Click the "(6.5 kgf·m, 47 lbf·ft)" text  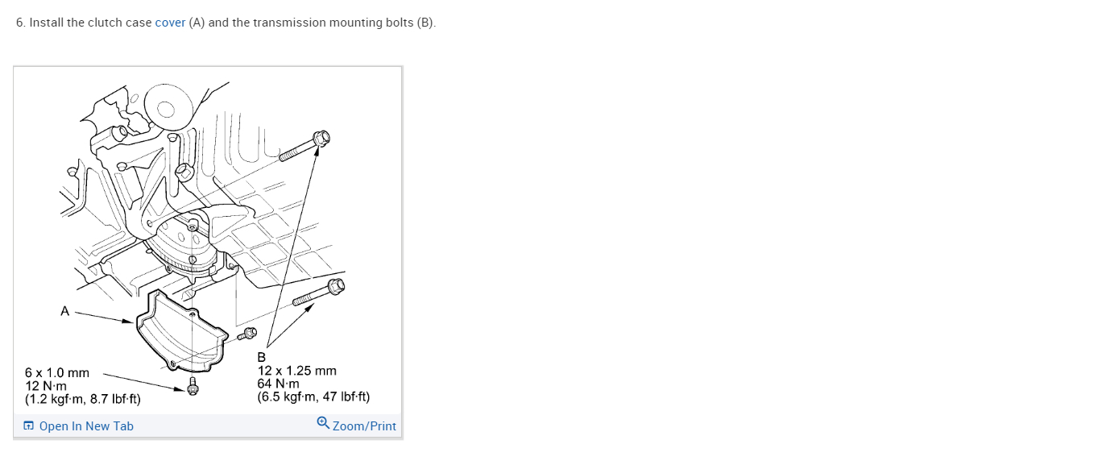click(313, 397)
